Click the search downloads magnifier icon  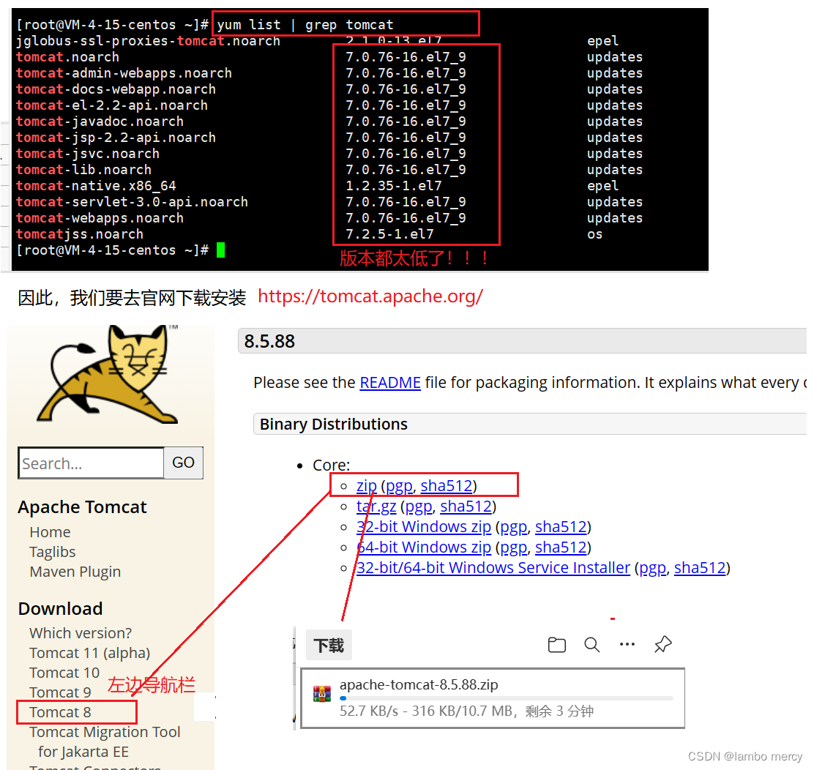pyautogui.click(x=591, y=645)
